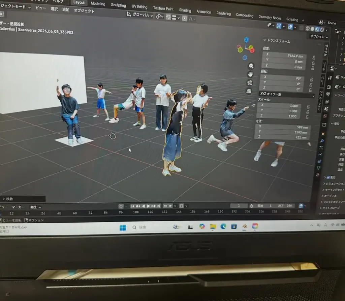Add a workspace with the plus button
345x301 pixels.
coord(303,21)
